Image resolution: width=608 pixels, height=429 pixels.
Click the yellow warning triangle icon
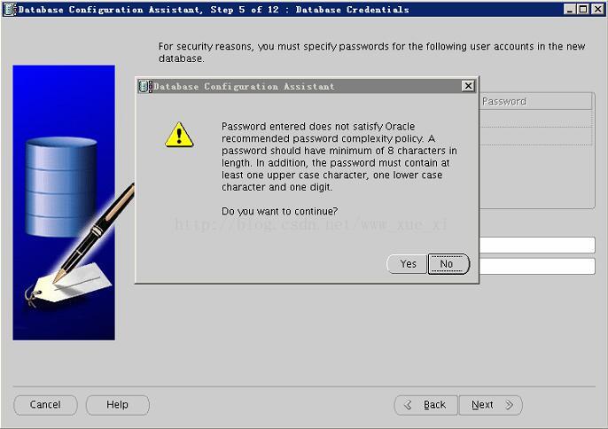pos(179,135)
